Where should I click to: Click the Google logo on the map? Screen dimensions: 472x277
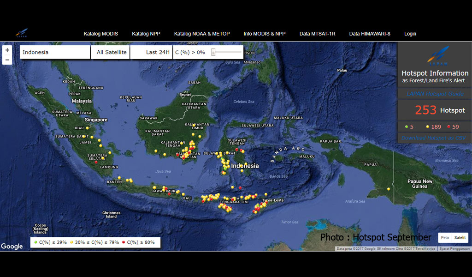tap(12, 247)
